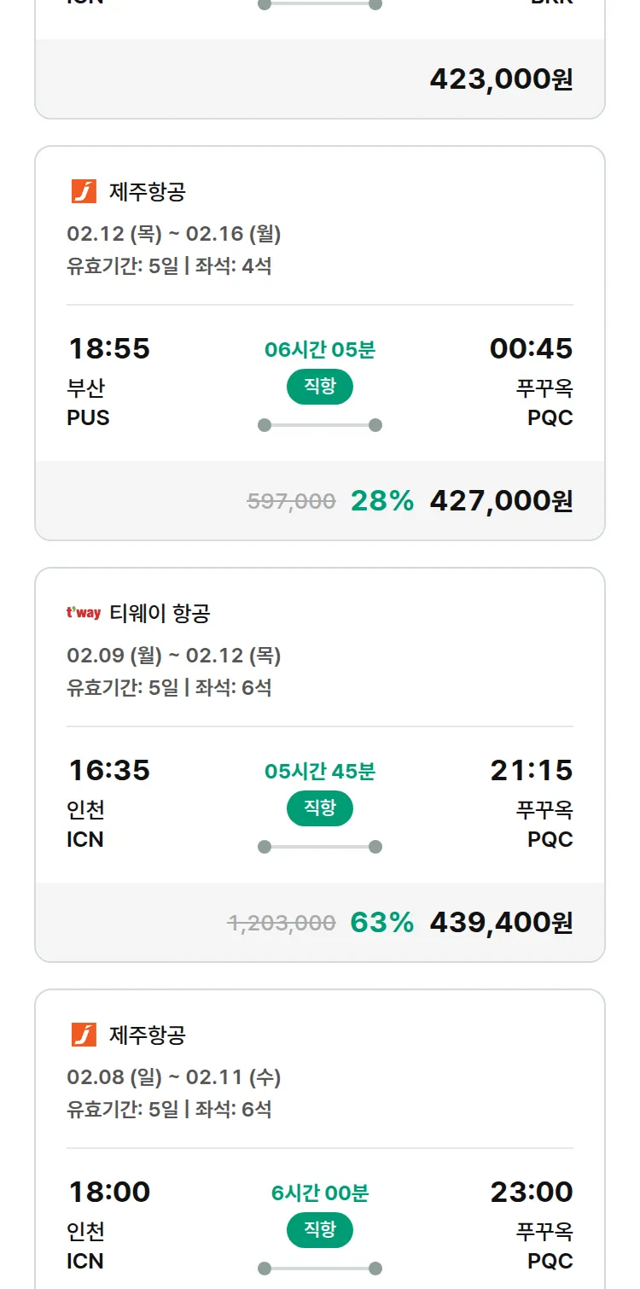This screenshot has height=1289, width=640.
Task: Tap the 직항 badge on the 18:00 Incheon flight
Action: click(x=319, y=1230)
